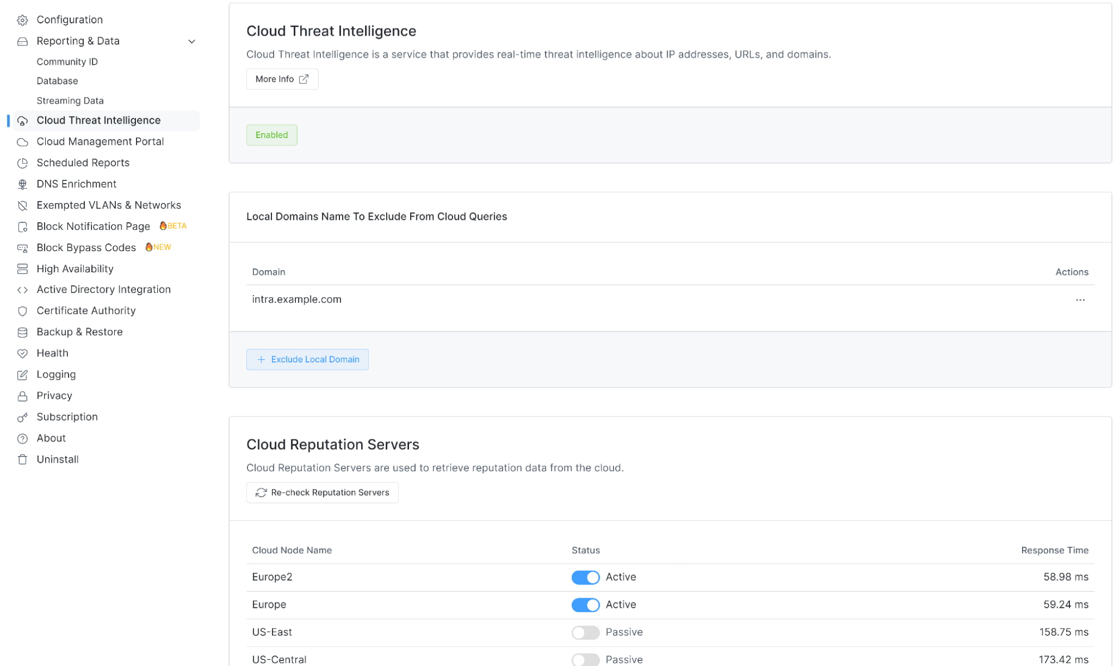Click the Subscription key icon
1114x666 pixels.
pos(22,417)
